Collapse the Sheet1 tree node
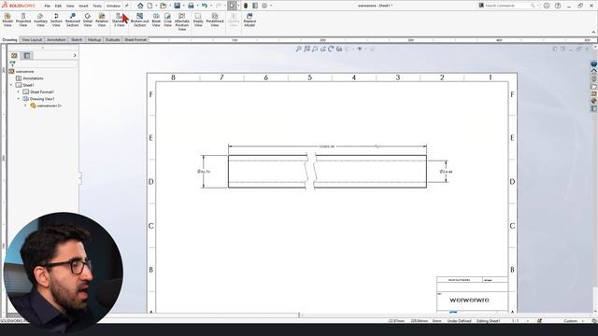The width and height of the screenshot is (598, 336). 11,85
